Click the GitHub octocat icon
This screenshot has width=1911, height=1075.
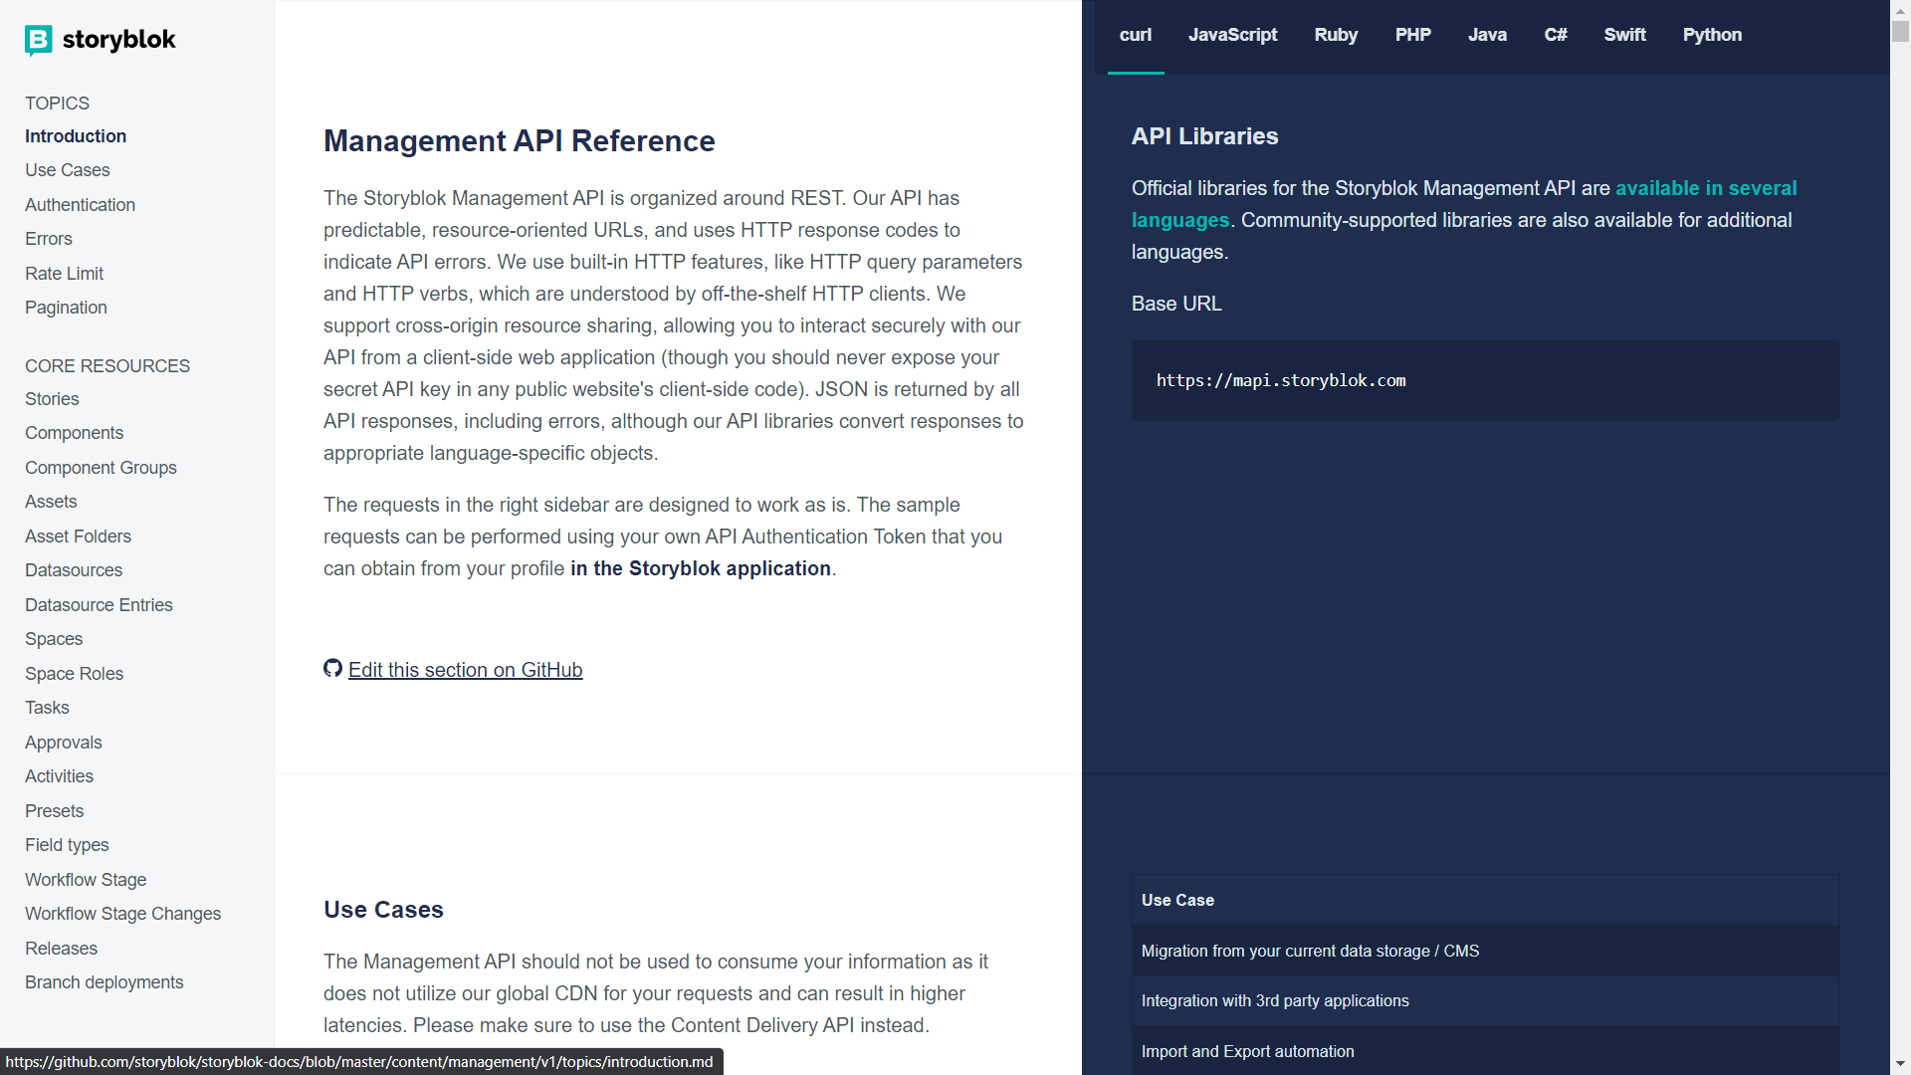(x=332, y=669)
